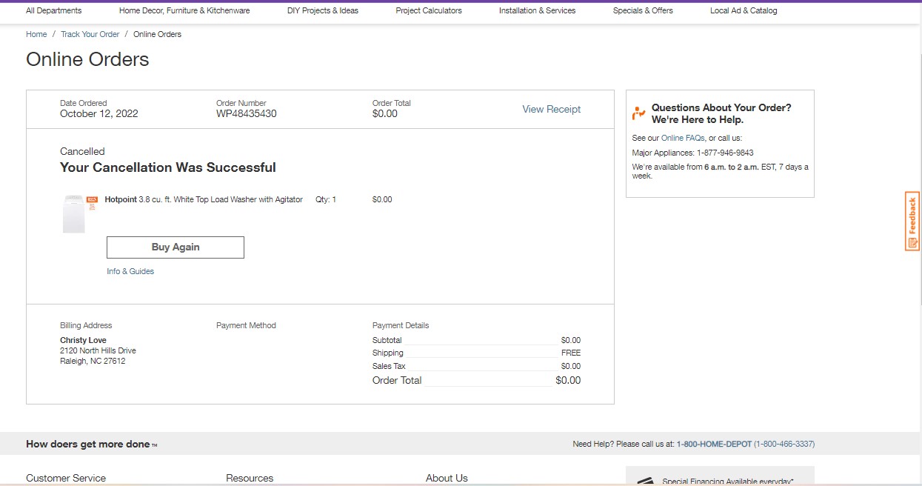This screenshot has width=922, height=486.
Task: Click the Your Cancellation Was Successful heading
Action: click(168, 167)
